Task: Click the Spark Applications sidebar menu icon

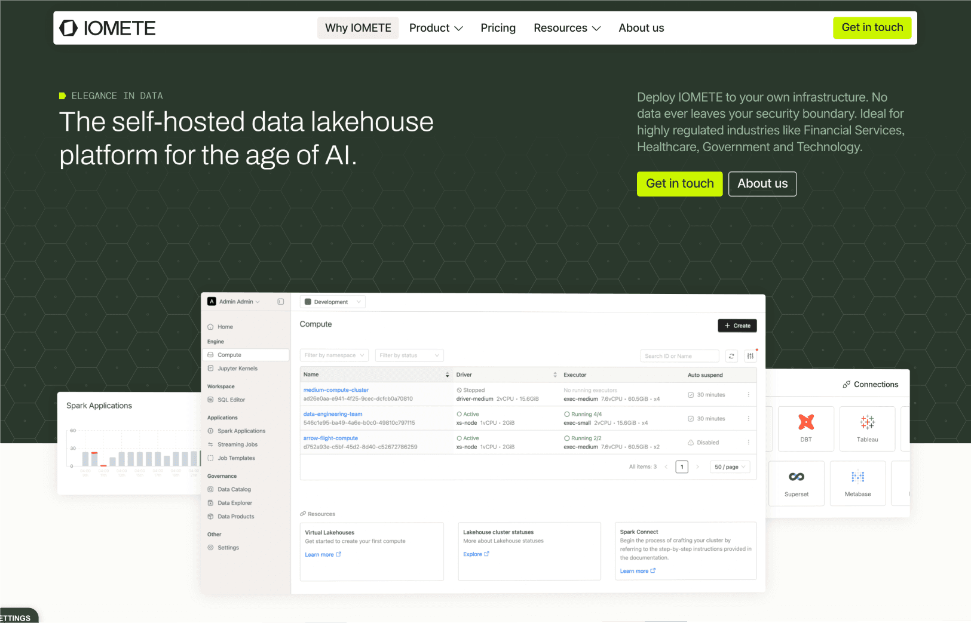Action: (210, 431)
